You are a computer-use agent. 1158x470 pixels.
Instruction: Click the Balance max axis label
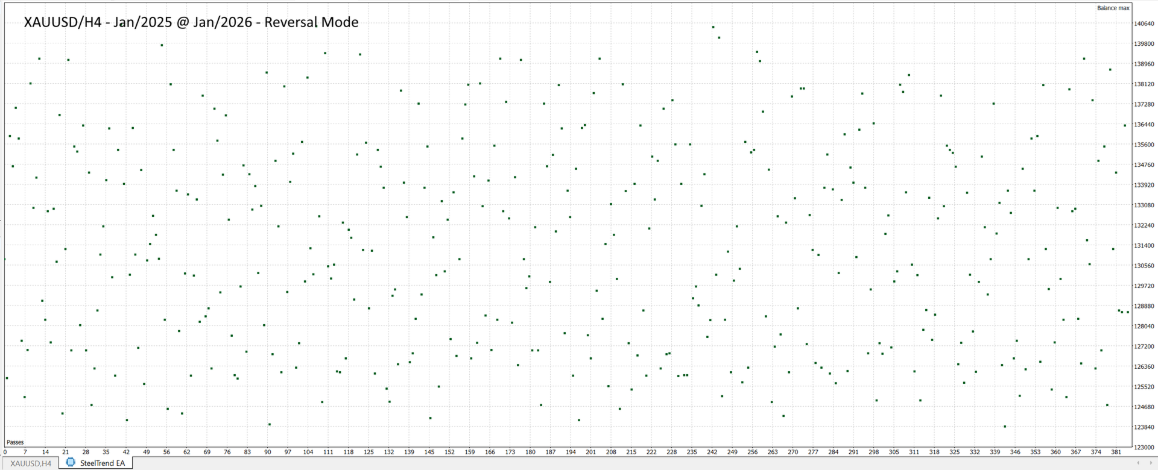[1113, 8]
